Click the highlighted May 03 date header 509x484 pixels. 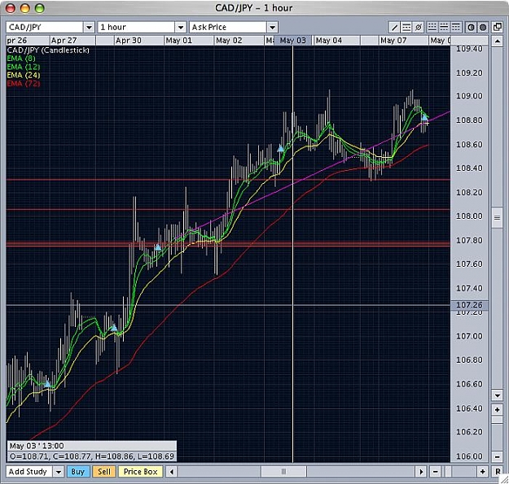[293, 41]
